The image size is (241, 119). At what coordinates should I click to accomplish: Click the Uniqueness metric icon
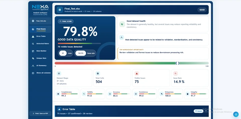tap(161, 94)
